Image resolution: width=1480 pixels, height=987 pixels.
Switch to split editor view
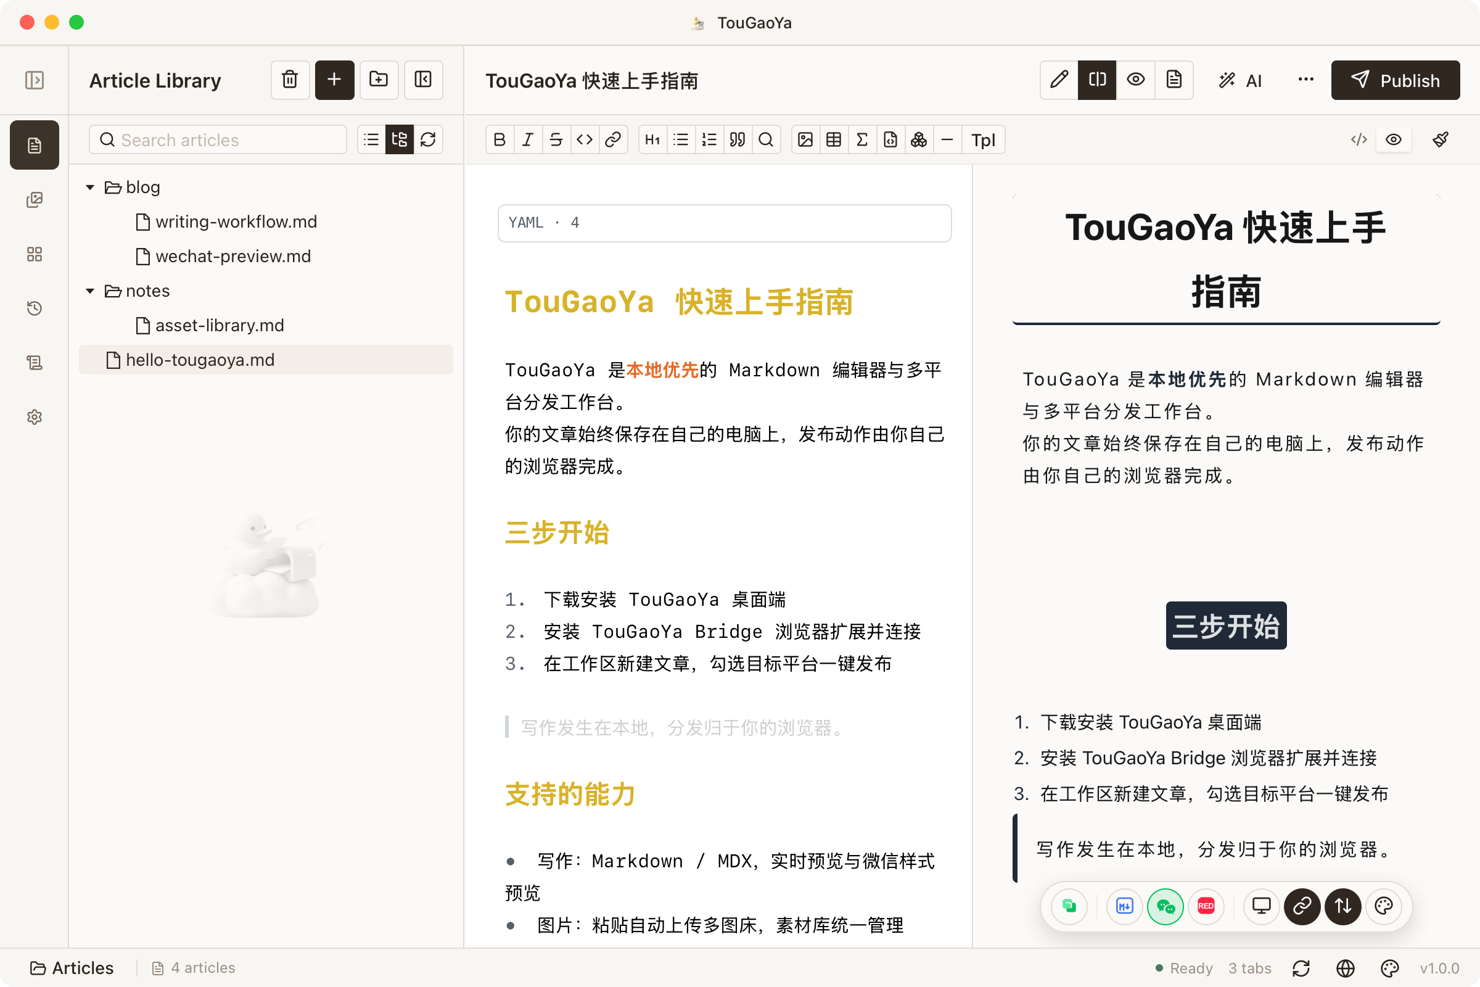(1097, 80)
